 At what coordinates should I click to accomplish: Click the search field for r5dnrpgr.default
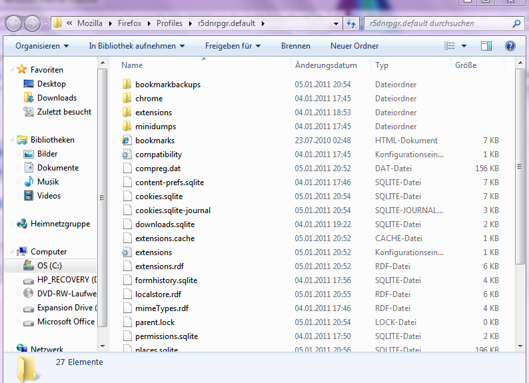coord(436,24)
